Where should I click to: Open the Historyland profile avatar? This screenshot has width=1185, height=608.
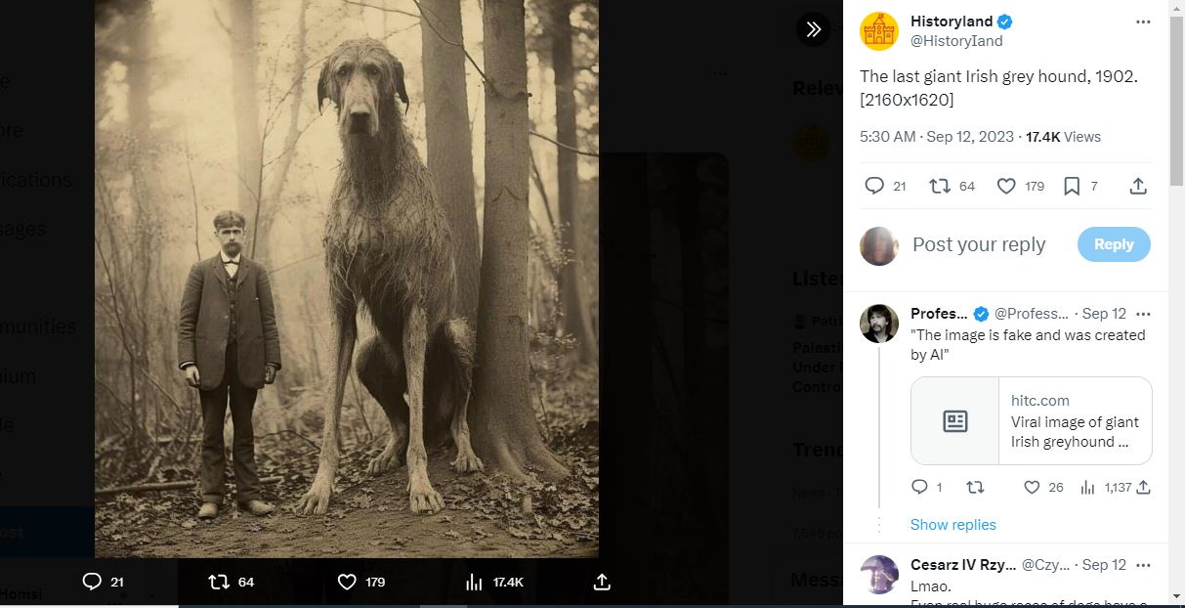pyautogui.click(x=879, y=31)
